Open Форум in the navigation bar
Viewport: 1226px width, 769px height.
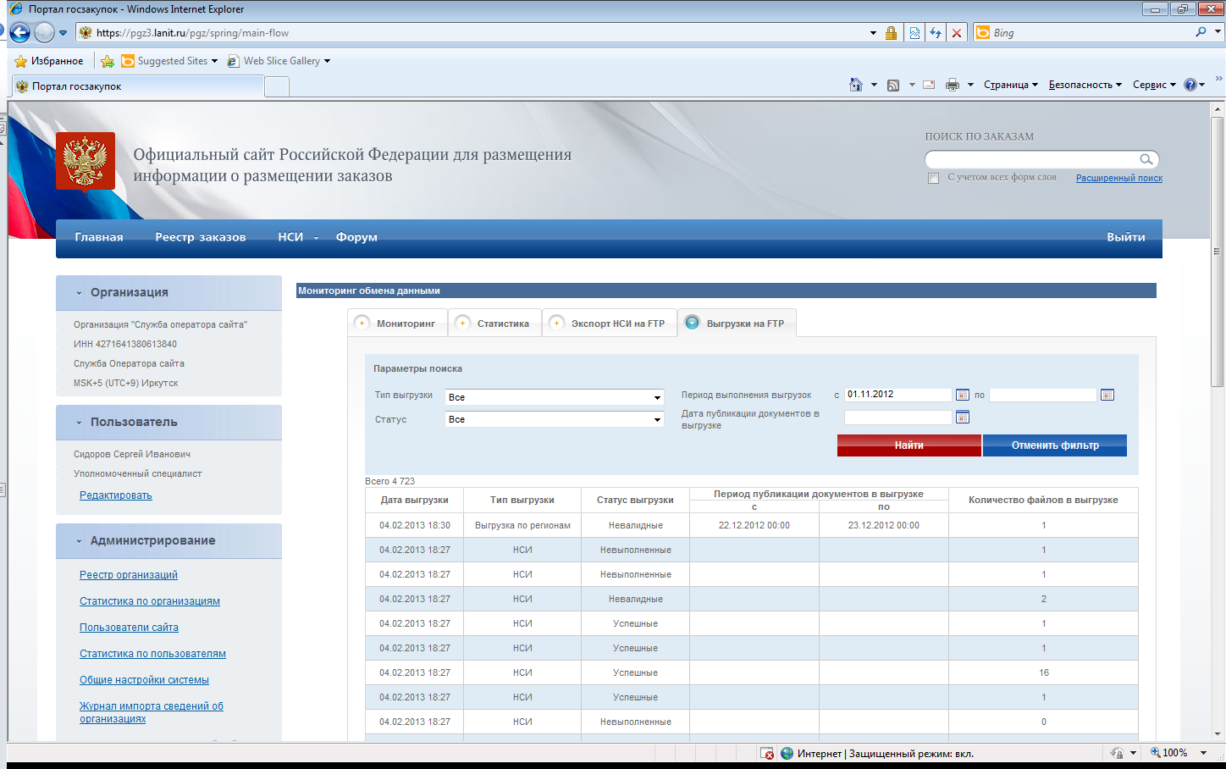[x=356, y=237]
